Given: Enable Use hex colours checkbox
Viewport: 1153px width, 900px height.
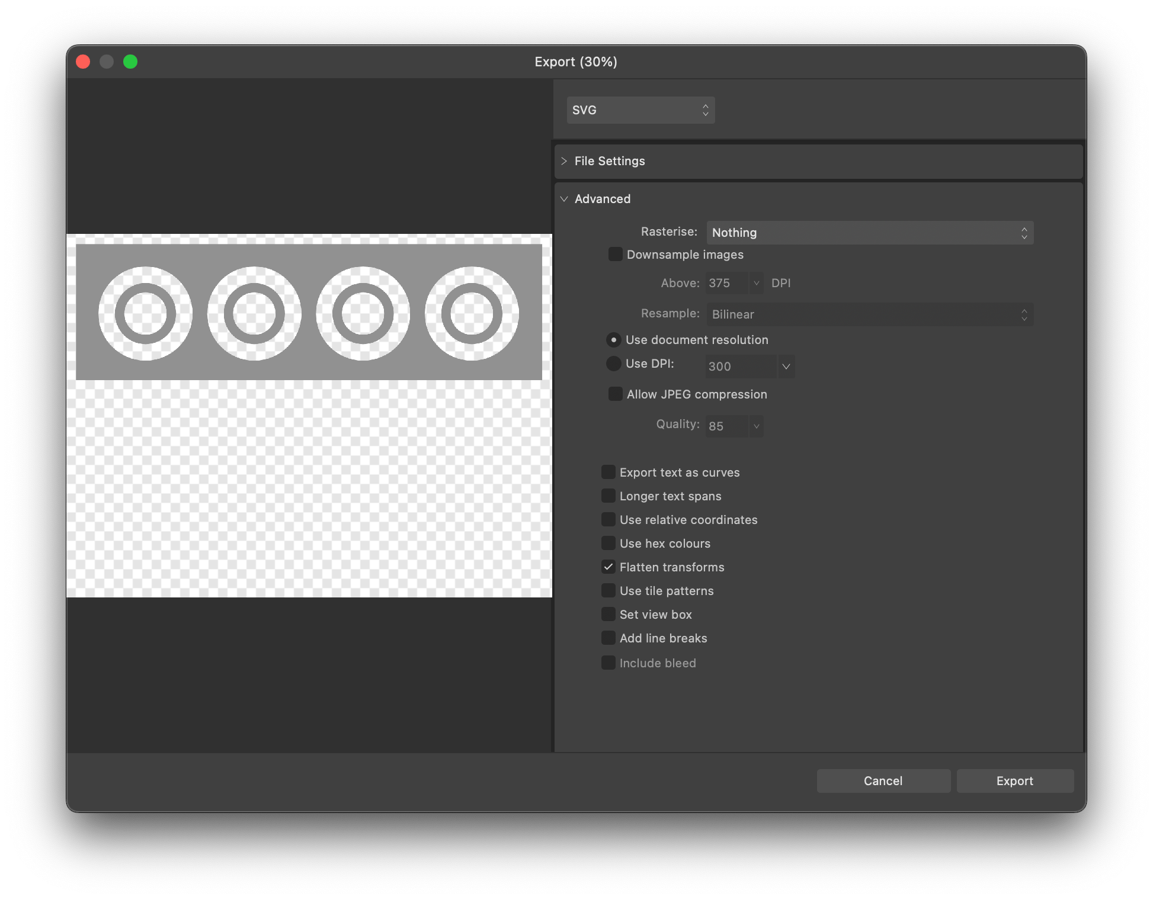Looking at the screenshot, I should 608,543.
